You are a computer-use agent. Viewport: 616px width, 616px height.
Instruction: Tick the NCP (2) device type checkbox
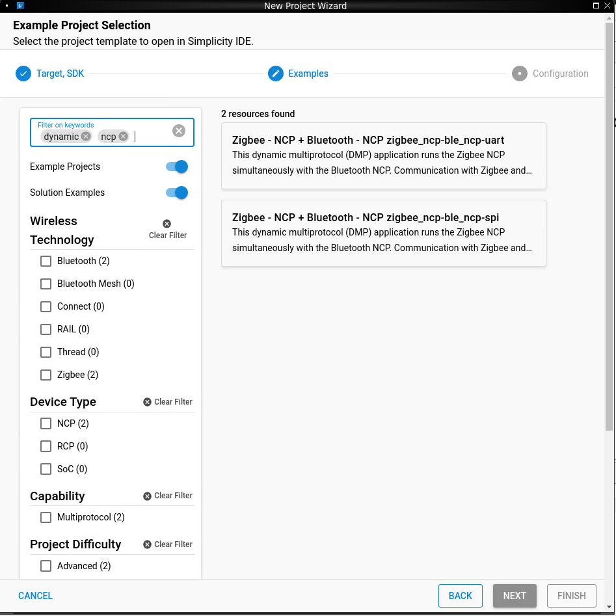point(46,423)
